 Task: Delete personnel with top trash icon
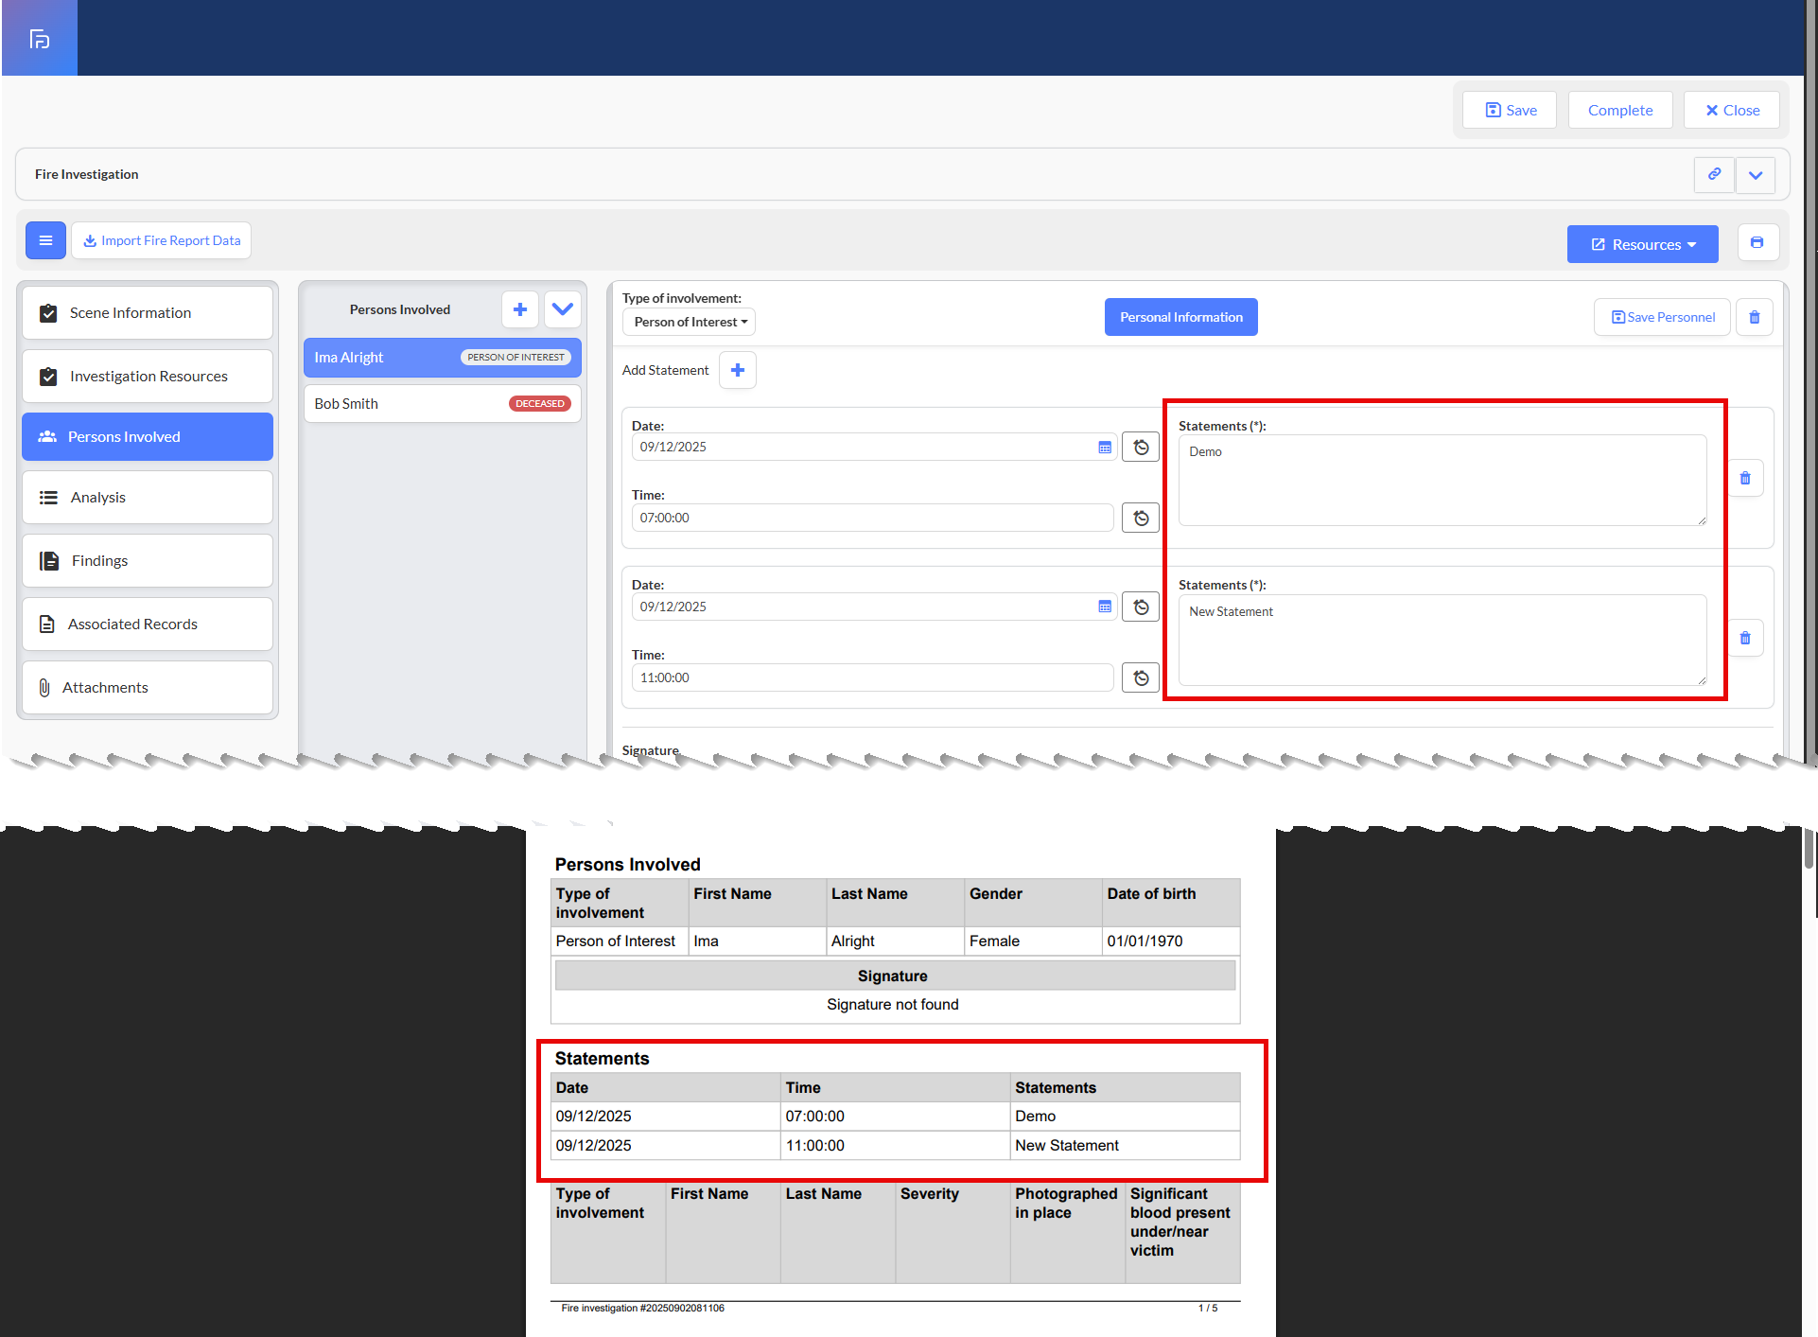[x=1754, y=317]
